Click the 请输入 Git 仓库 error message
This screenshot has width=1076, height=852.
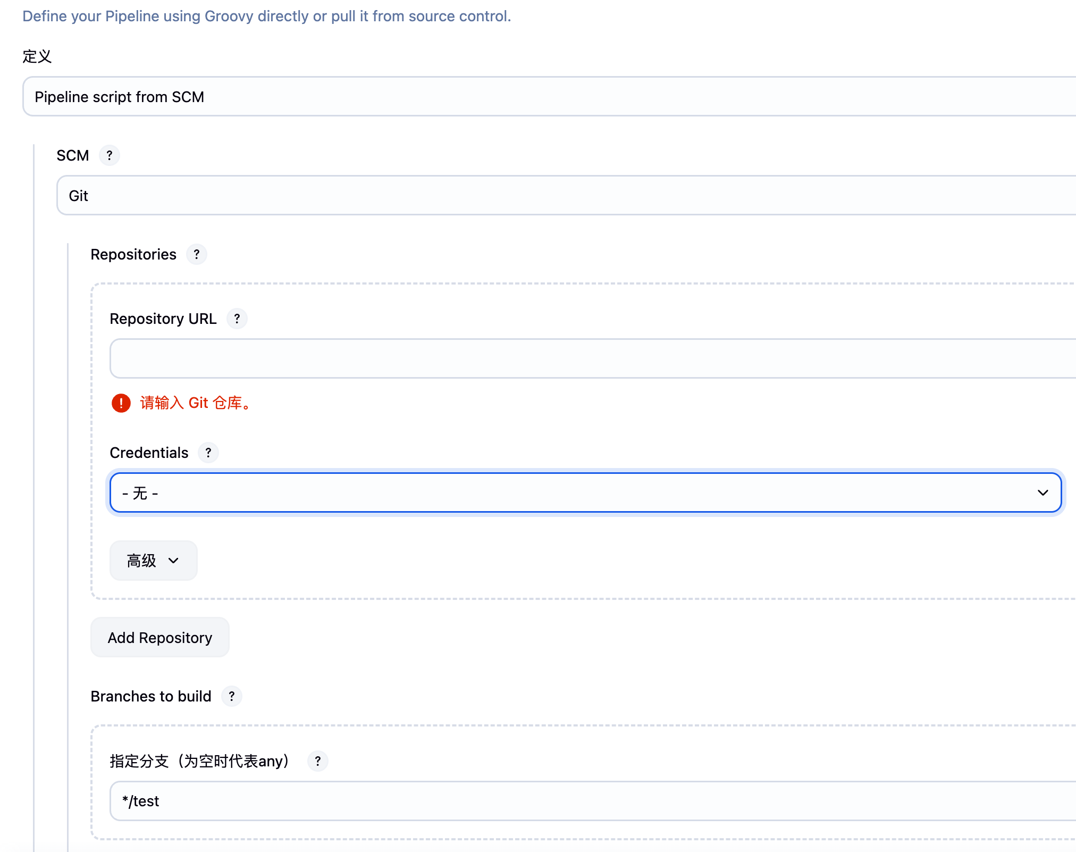click(x=196, y=403)
